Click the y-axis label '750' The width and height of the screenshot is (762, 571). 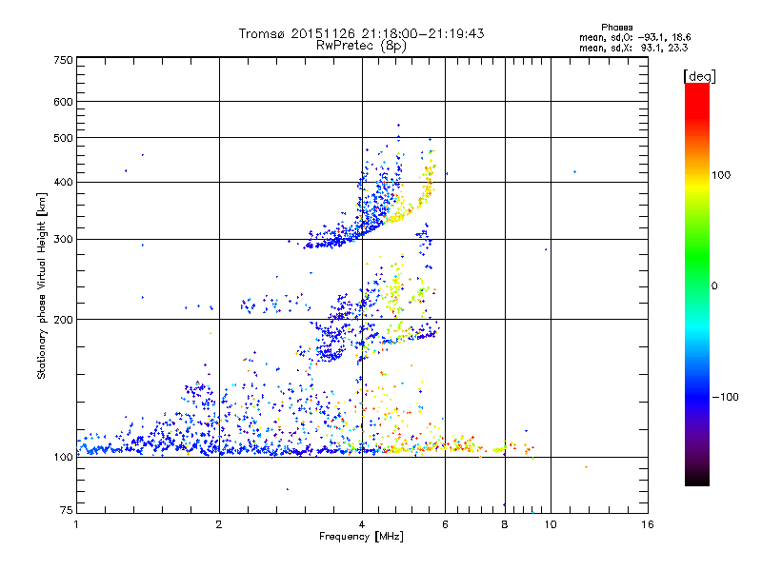coord(64,60)
